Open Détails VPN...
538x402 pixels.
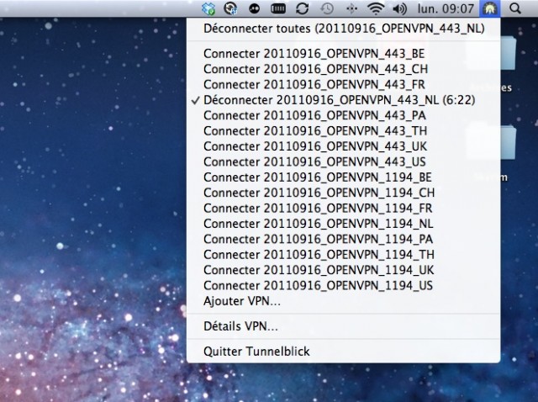(x=344, y=326)
